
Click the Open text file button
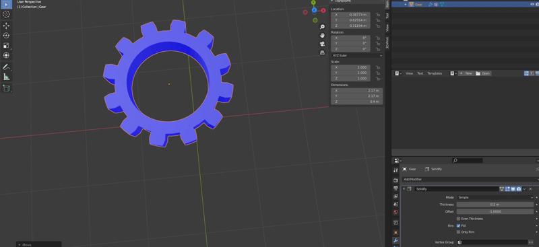coord(483,73)
